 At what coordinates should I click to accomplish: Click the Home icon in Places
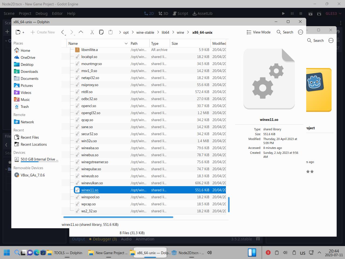17,50
